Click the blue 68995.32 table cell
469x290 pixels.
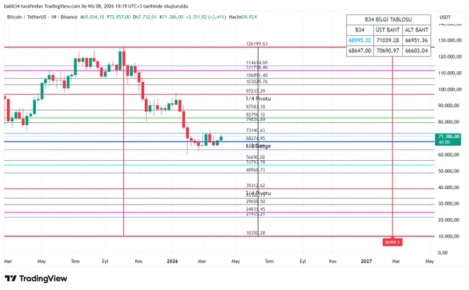coord(360,40)
